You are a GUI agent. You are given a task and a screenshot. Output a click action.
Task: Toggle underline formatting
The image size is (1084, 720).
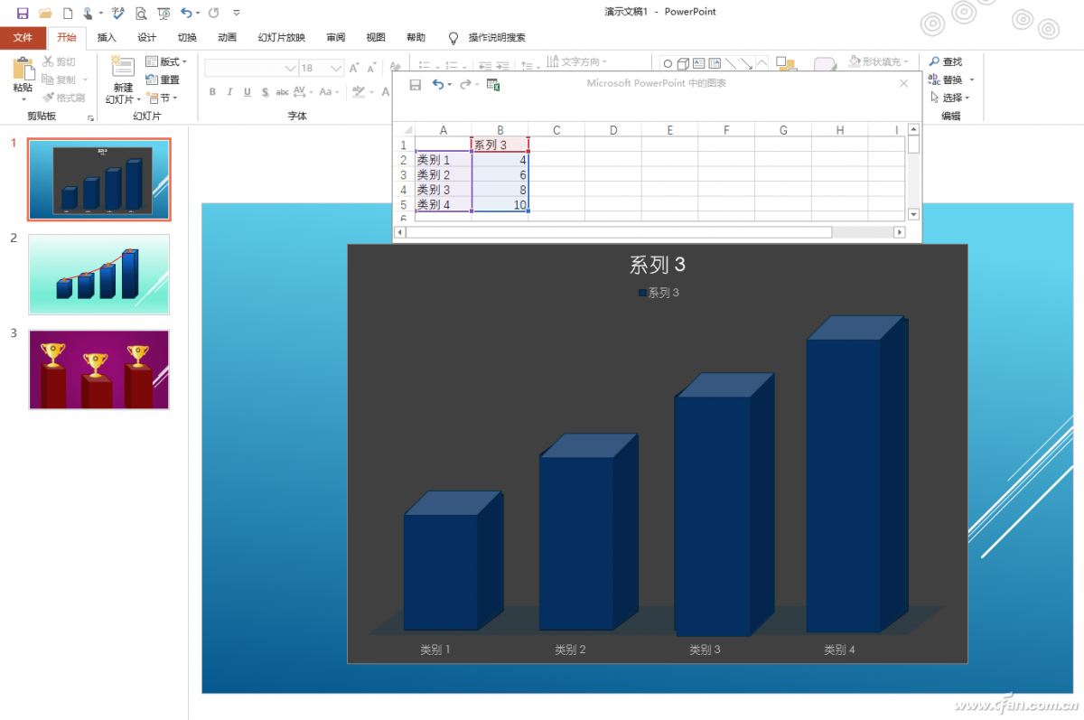click(x=248, y=92)
